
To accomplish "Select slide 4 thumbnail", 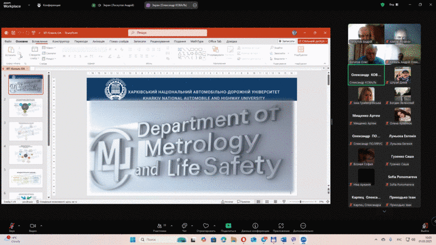I will pos(26,155).
